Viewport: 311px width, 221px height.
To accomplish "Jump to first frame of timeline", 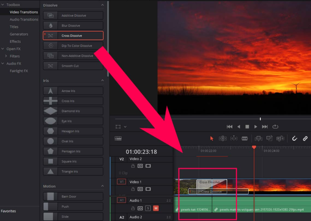I will point(230,127).
